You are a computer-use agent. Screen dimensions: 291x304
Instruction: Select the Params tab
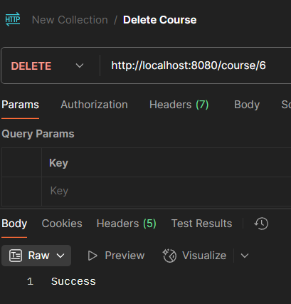click(20, 105)
